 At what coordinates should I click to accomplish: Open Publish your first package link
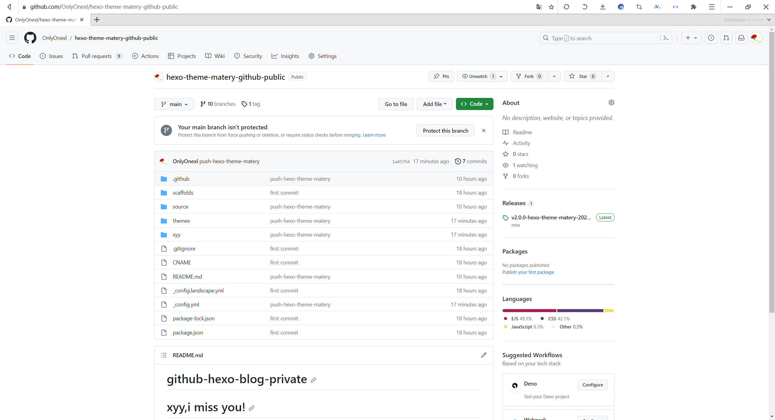528,272
